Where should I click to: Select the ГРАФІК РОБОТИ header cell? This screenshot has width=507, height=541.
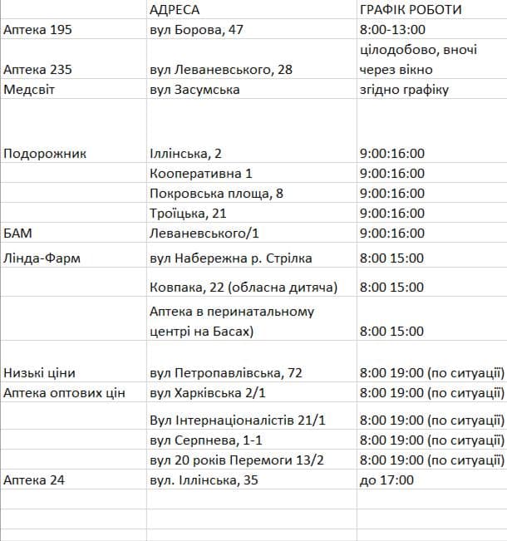(431, 9)
